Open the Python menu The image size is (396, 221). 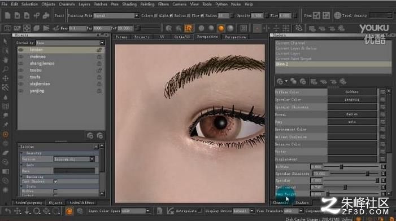(221, 5)
